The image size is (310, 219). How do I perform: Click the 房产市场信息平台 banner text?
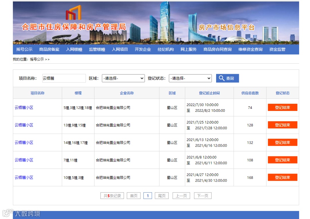coord(227,27)
